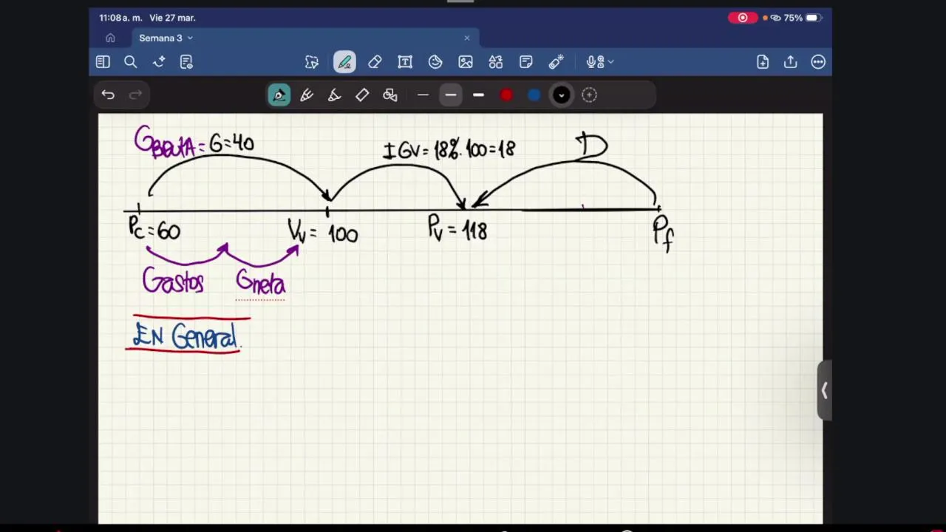Screen dimensions: 946x532
Task: Go to the home library screen
Action: [x=110, y=38]
